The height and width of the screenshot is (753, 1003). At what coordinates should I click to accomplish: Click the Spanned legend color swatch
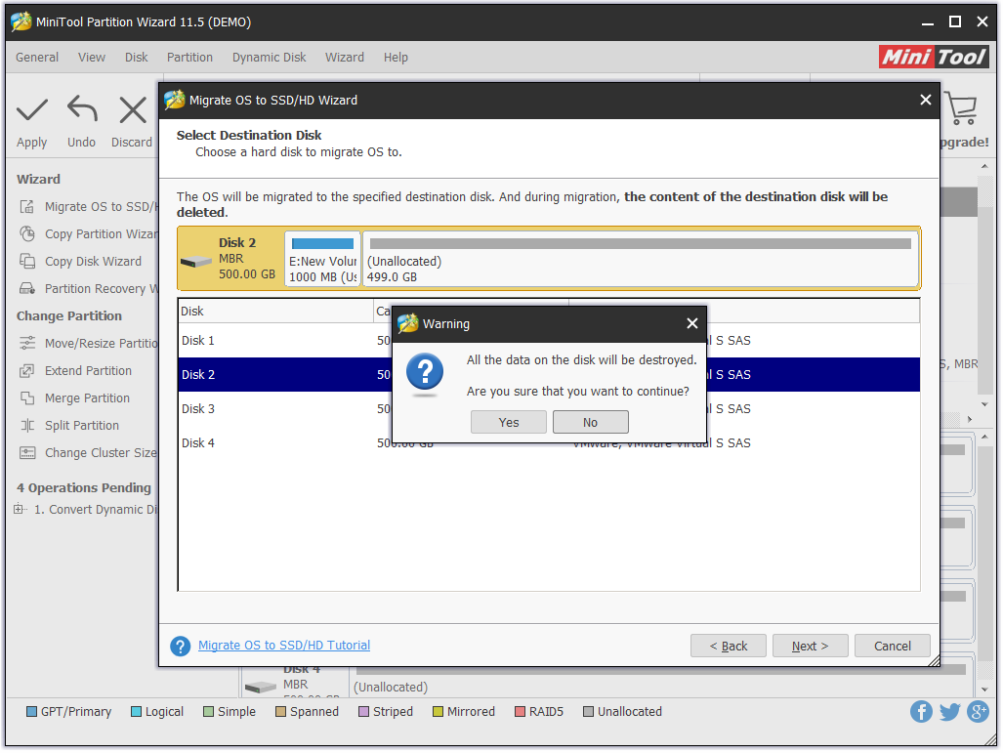click(x=280, y=711)
